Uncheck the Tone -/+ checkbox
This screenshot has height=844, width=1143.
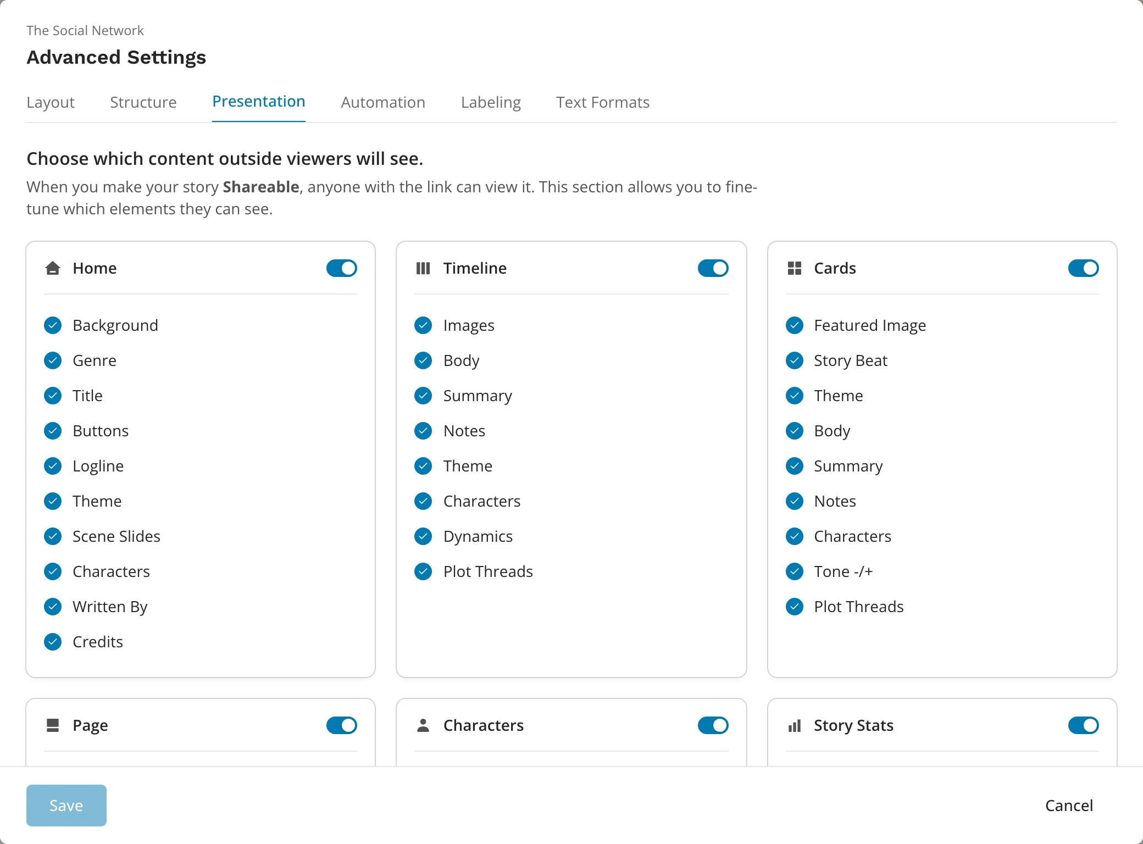pyautogui.click(x=795, y=571)
